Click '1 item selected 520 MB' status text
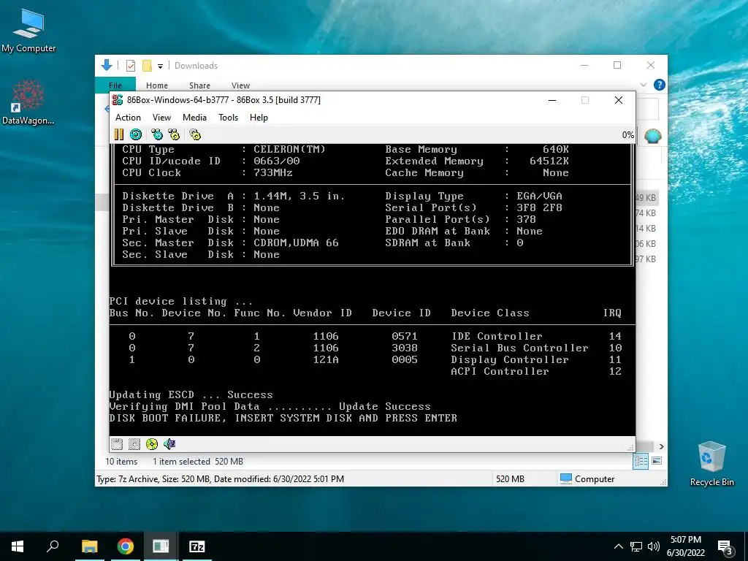The image size is (748, 561). tap(197, 462)
